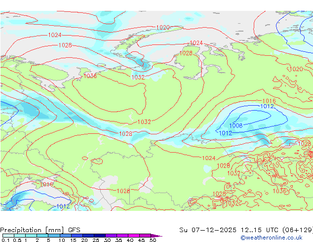Click the blue 1012 label left of the 1008 low
Viewport: 313px width, 242px height.
(x=226, y=133)
